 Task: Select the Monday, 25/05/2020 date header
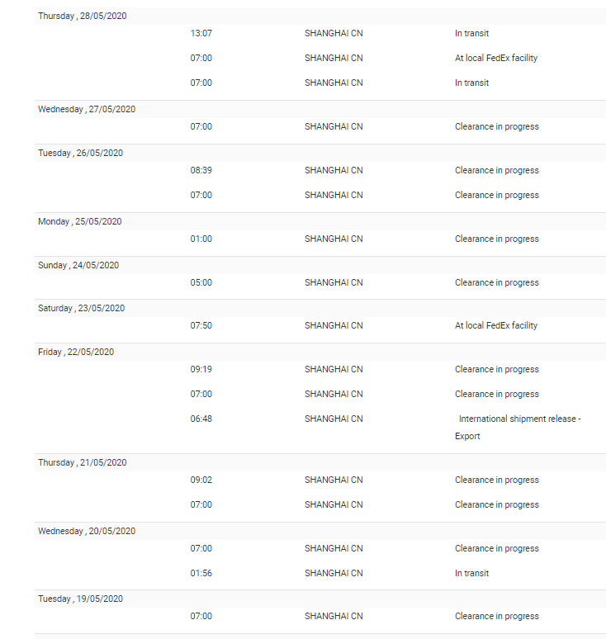pos(80,222)
